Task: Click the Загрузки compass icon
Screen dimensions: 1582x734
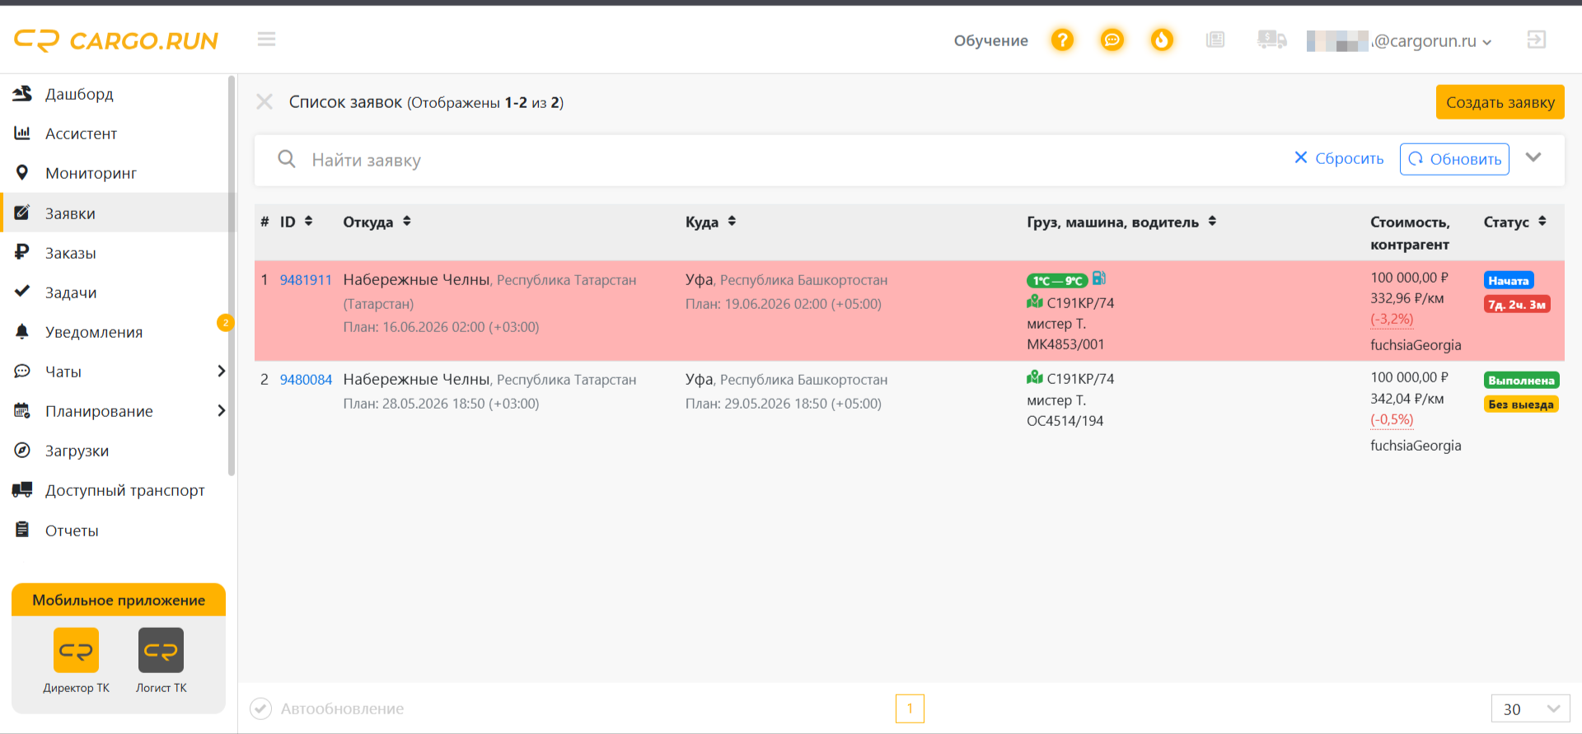Action: pyautogui.click(x=22, y=450)
